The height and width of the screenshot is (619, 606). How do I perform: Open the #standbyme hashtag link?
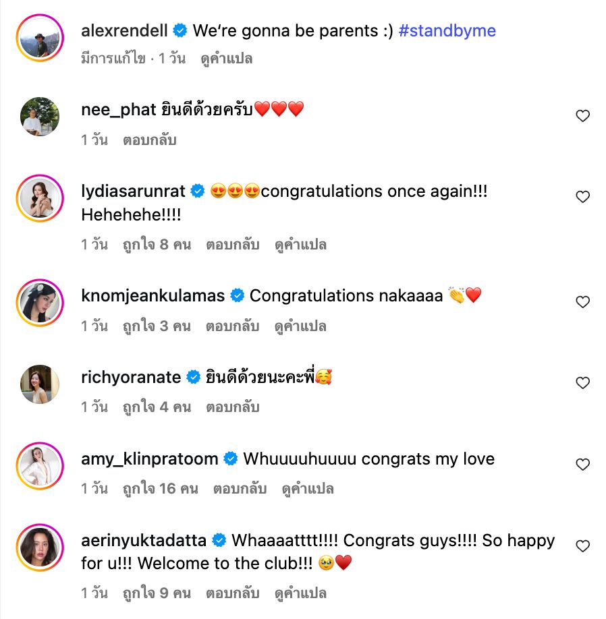[447, 30]
